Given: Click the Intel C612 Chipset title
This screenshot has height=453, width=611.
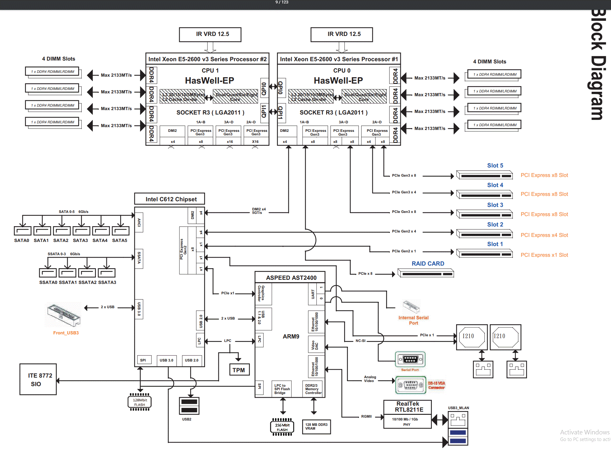Looking at the screenshot, I should click(170, 199).
